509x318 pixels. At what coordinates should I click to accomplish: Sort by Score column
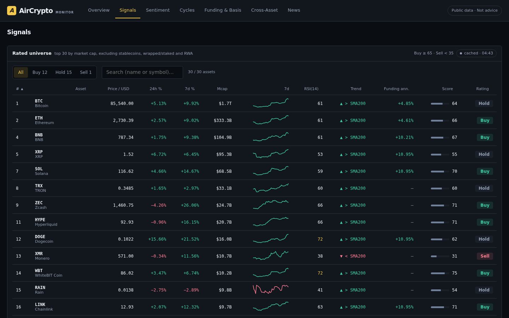coord(447,89)
